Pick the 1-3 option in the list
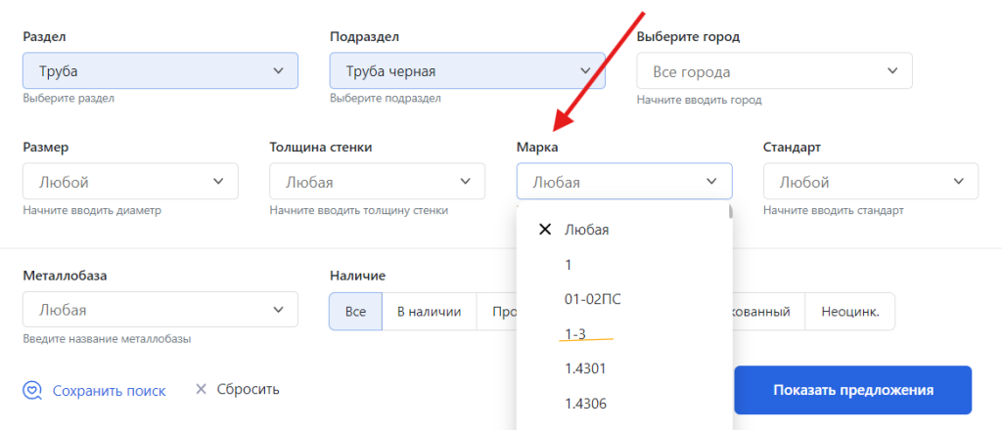This screenshot has height=430, width=1002. pos(575,333)
